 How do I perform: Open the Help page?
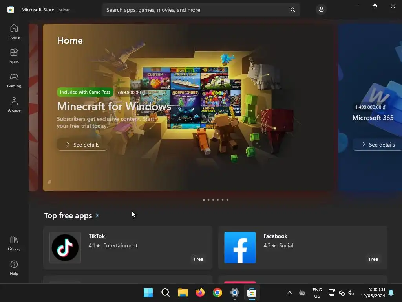[x=14, y=268]
